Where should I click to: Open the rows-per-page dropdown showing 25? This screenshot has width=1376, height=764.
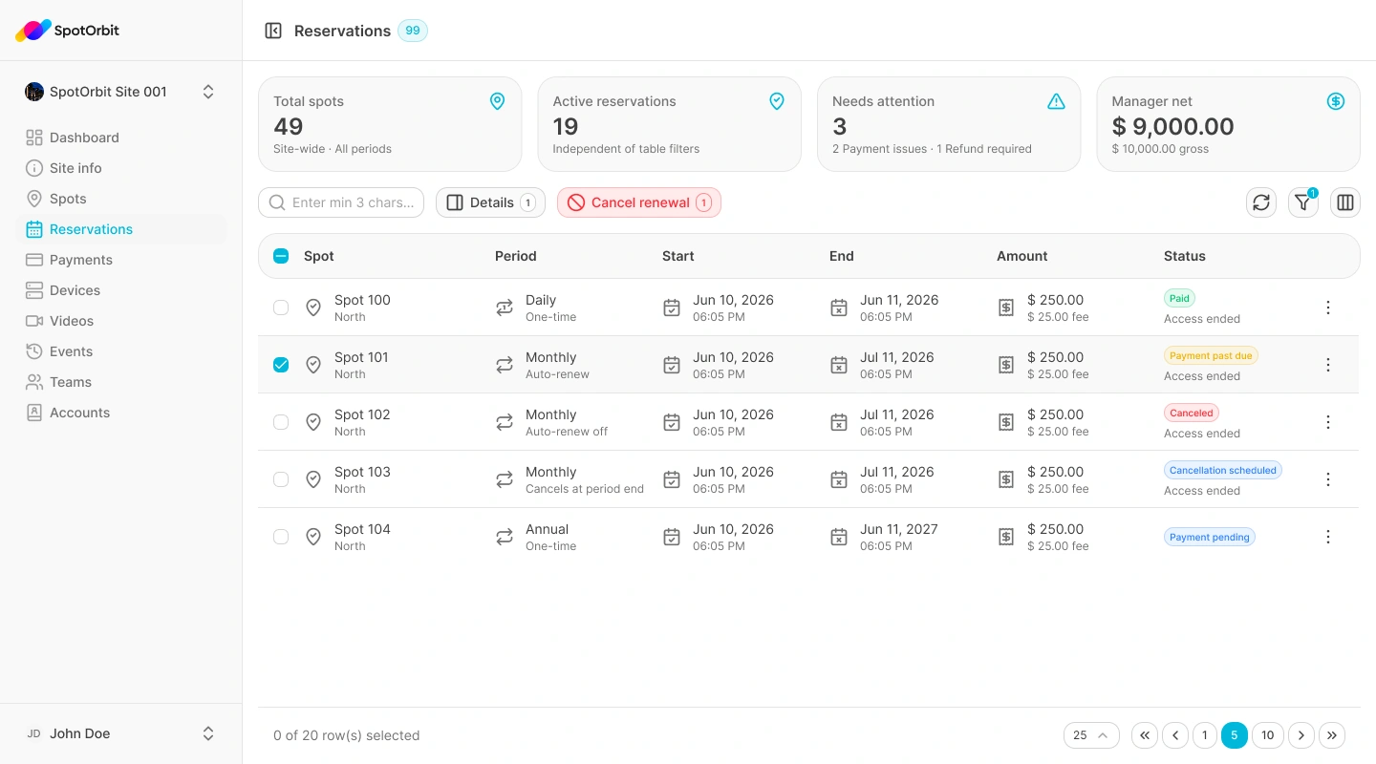tap(1091, 735)
